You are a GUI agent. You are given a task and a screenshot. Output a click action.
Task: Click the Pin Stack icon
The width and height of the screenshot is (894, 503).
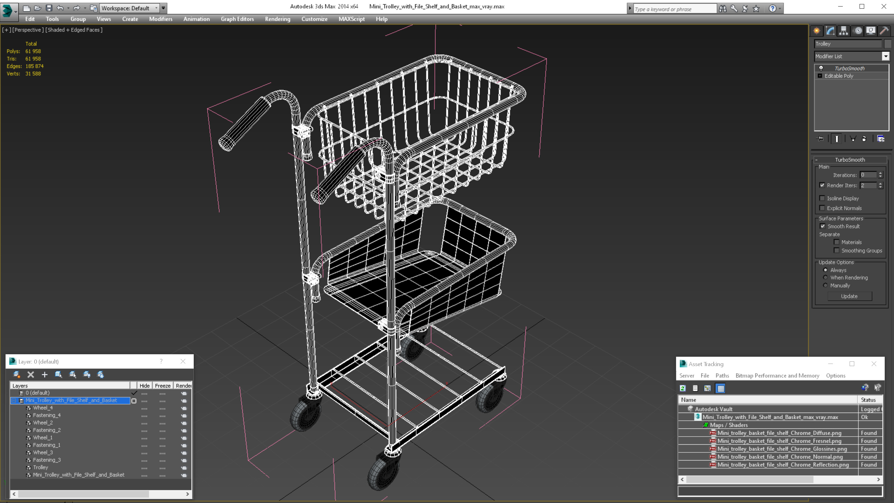[820, 139]
